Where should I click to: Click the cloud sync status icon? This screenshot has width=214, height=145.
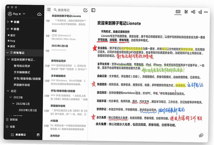click(39, 14)
